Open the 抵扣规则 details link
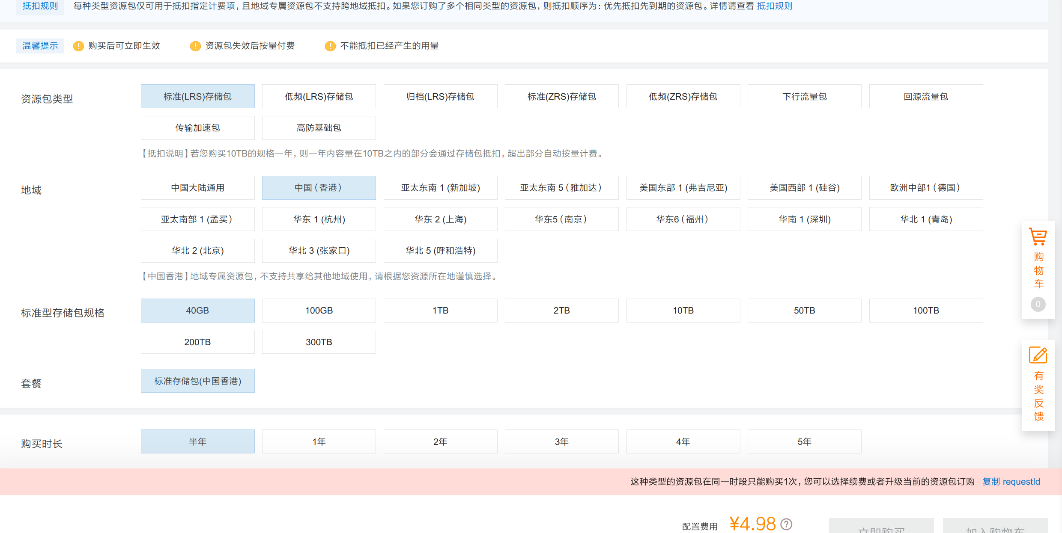Viewport: 1062px width, 533px height. point(775,6)
